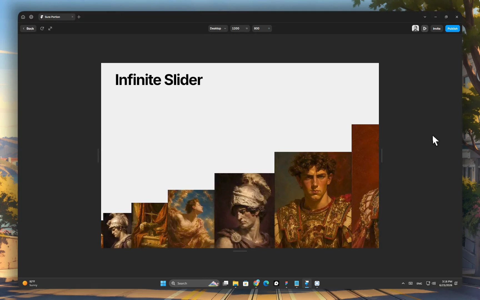
Task: Open the Desktop breakpoint dropdown
Action: coord(218,28)
